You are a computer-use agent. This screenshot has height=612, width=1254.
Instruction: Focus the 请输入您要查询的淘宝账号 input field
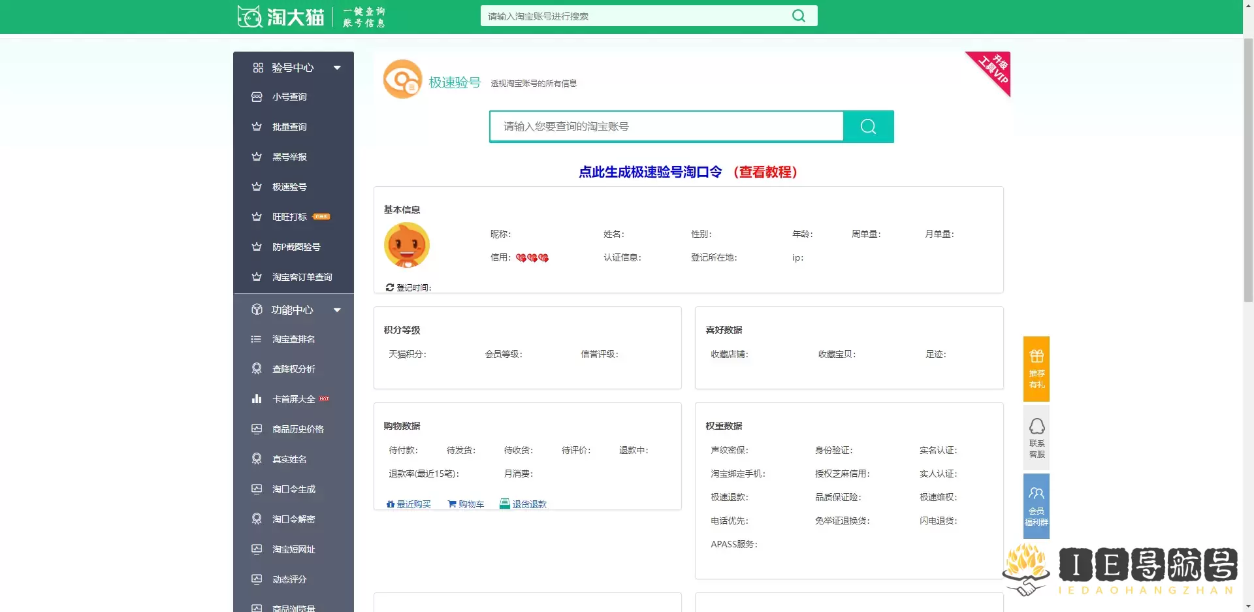[x=666, y=127]
